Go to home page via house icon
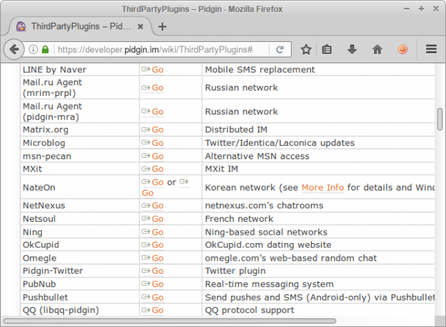This screenshot has height=327, width=446. point(377,50)
